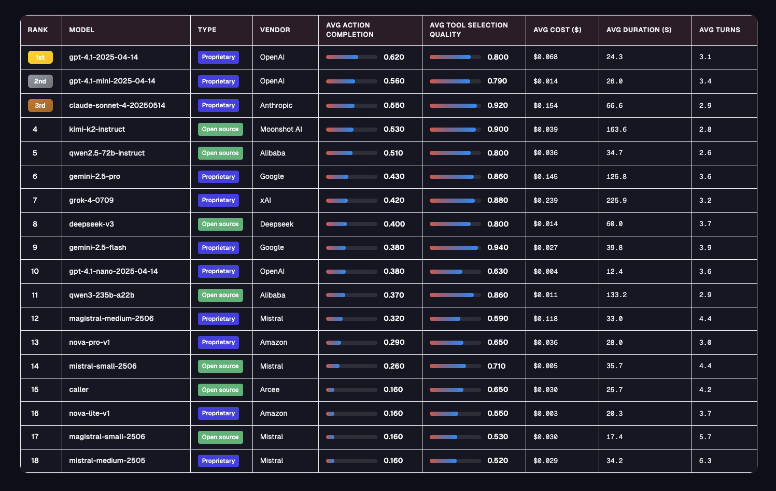The width and height of the screenshot is (776, 491).
Task: Click action completion bar for gpt-4.1-2025-04-14
Action: (x=351, y=57)
